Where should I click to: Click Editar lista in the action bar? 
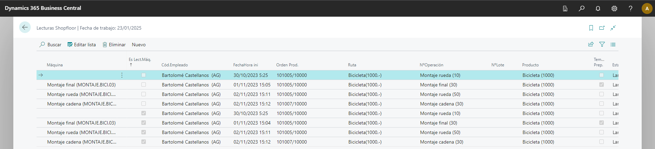click(x=82, y=45)
